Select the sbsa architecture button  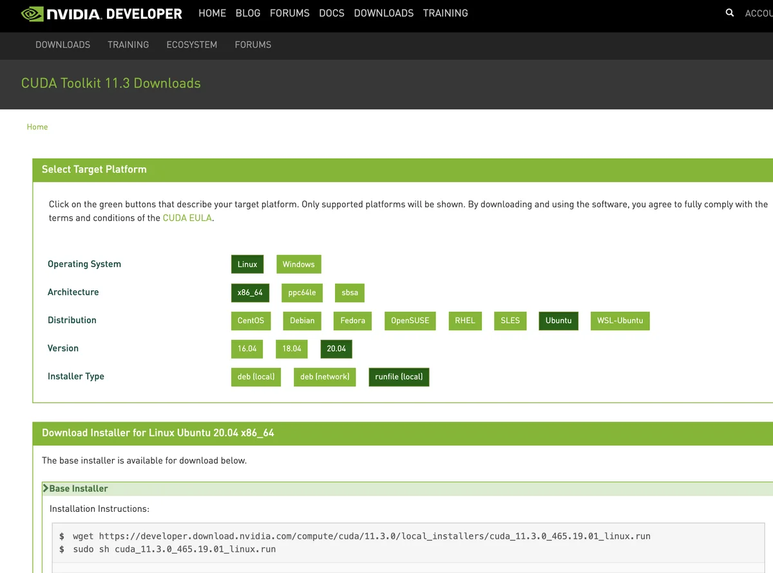(x=350, y=292)
